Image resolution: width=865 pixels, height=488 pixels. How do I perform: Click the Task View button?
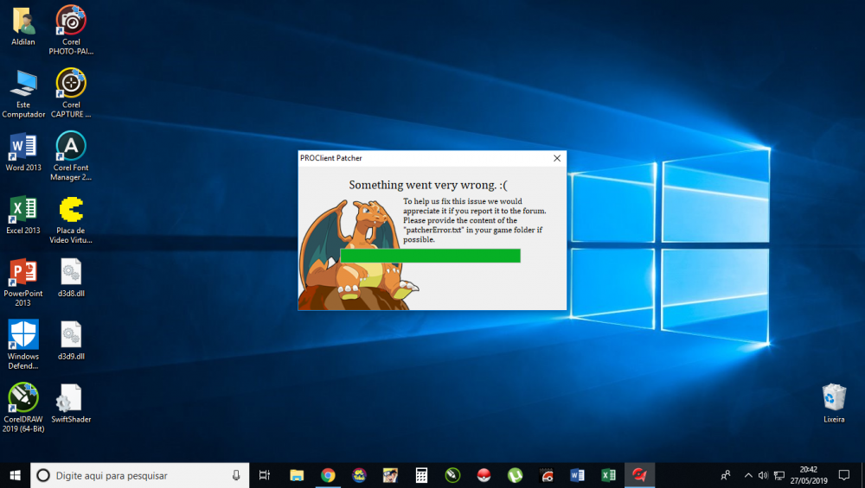click(x=266, y=475)
